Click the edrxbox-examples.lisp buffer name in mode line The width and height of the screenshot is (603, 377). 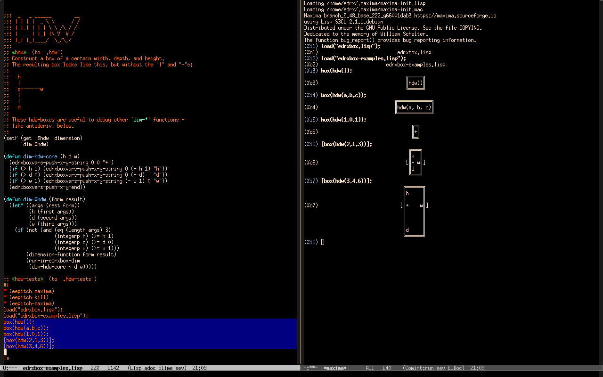[52, 368]
